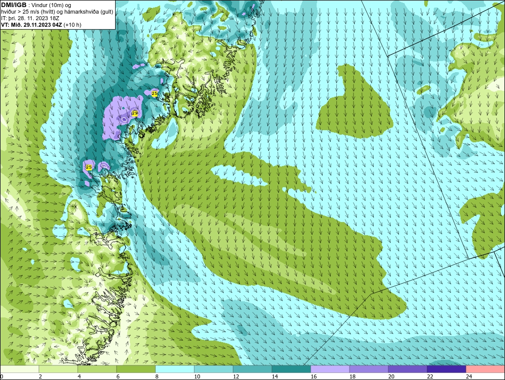Click the legend label '24'

click(469, 376)
